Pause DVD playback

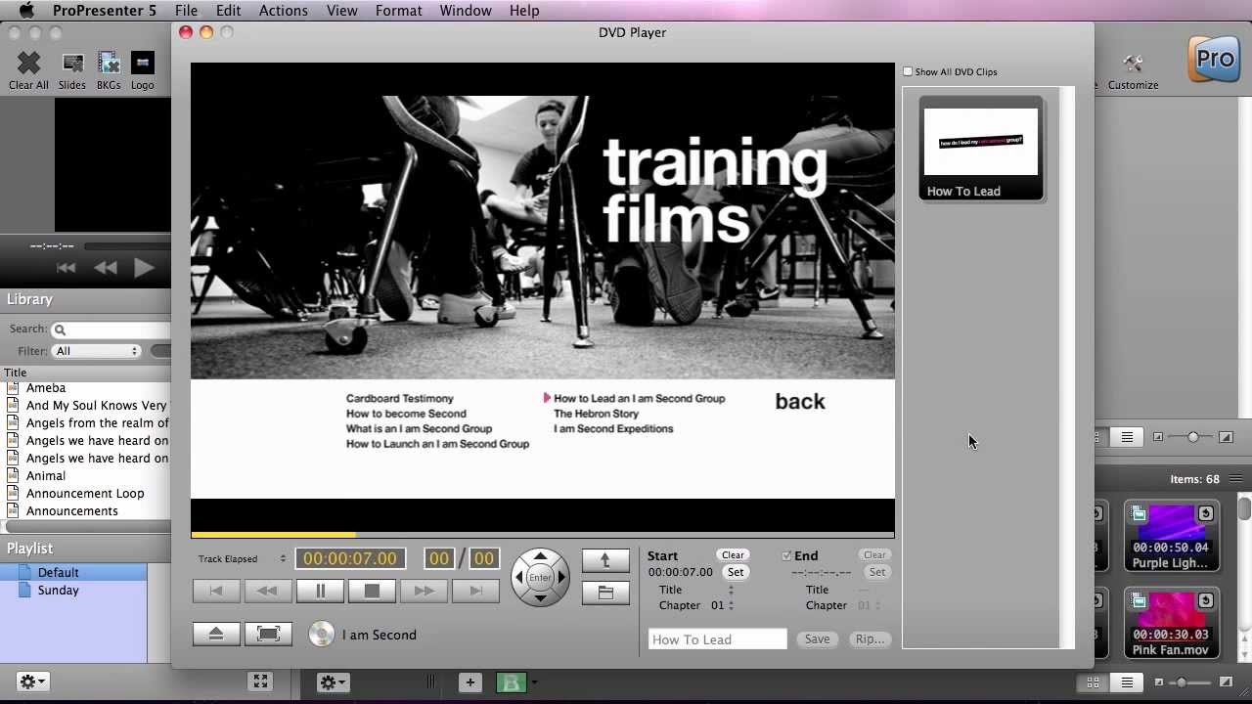point(320,591)
